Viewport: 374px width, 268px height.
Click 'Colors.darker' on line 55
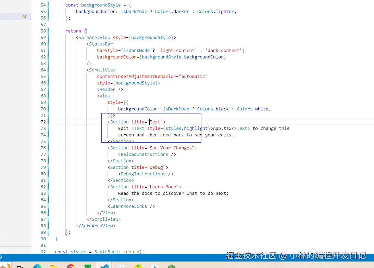click(x=172, y=11)
